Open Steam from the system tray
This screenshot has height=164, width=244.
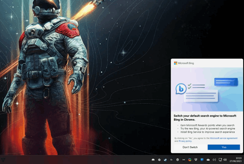pyautogui.click(x=165, y=159)
